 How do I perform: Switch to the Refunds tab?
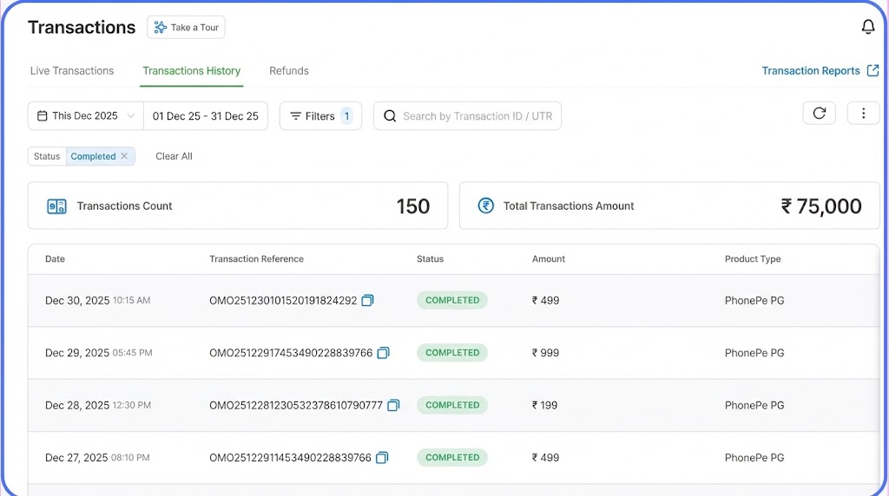[x=289, y=71]
